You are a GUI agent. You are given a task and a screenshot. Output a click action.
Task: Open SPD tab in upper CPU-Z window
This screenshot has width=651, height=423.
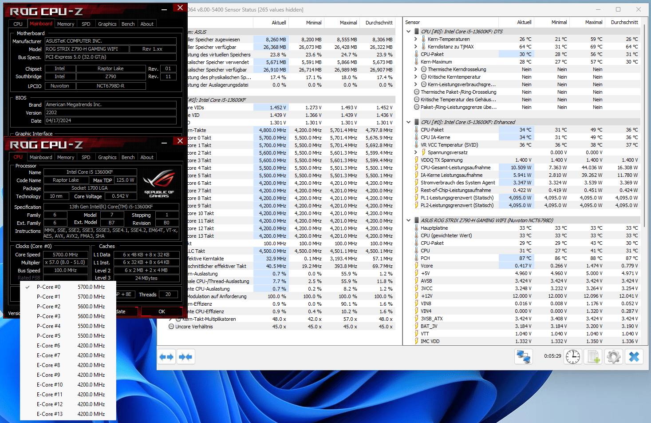pyautogui.click(x=86, y=24)
